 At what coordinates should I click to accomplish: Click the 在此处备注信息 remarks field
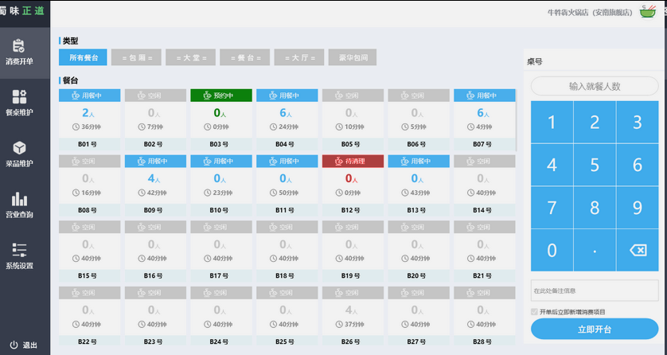tap(595, 291)
